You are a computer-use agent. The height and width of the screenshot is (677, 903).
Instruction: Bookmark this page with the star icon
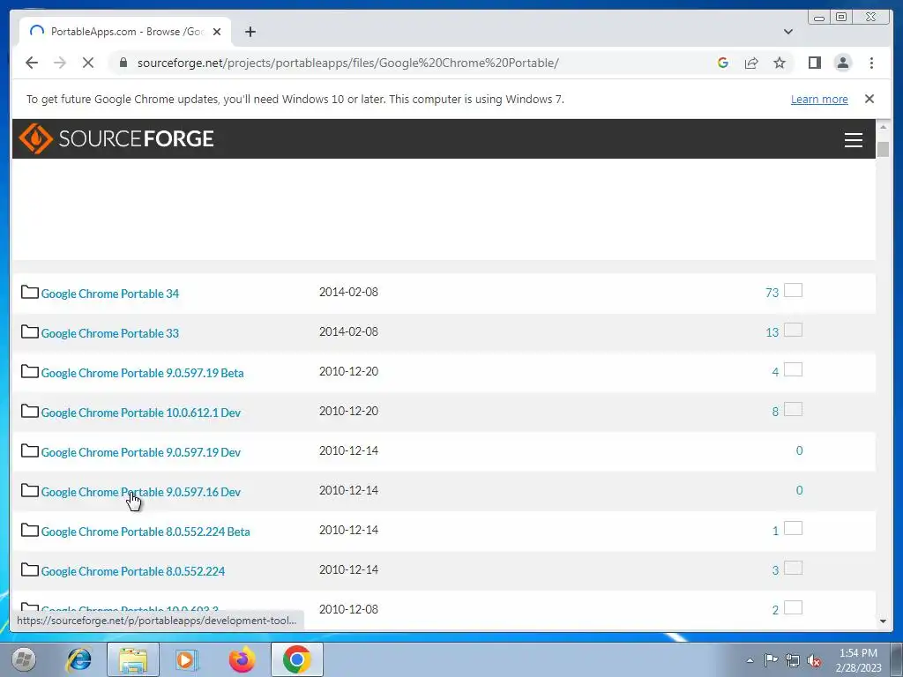780,63
